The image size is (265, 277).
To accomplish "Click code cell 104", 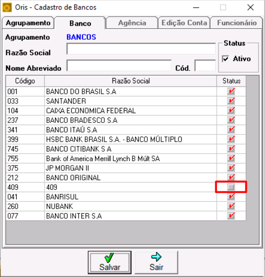I will tap(25, 111).
